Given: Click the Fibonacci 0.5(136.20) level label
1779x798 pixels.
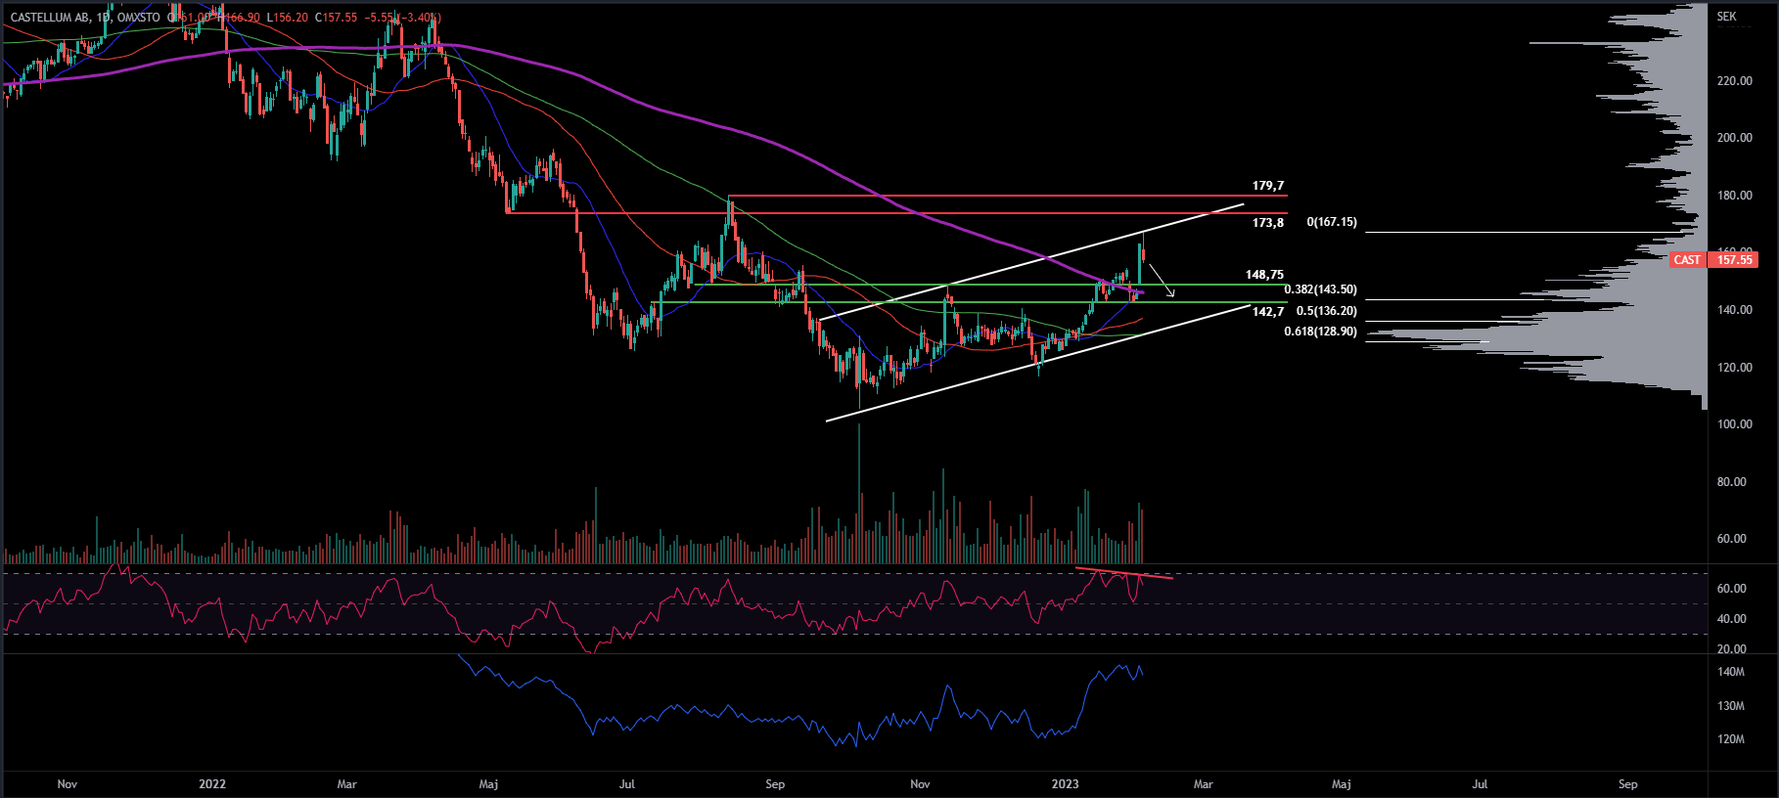Looking at the screenshot, I should pyautogui.click(x=1326, y=312).
